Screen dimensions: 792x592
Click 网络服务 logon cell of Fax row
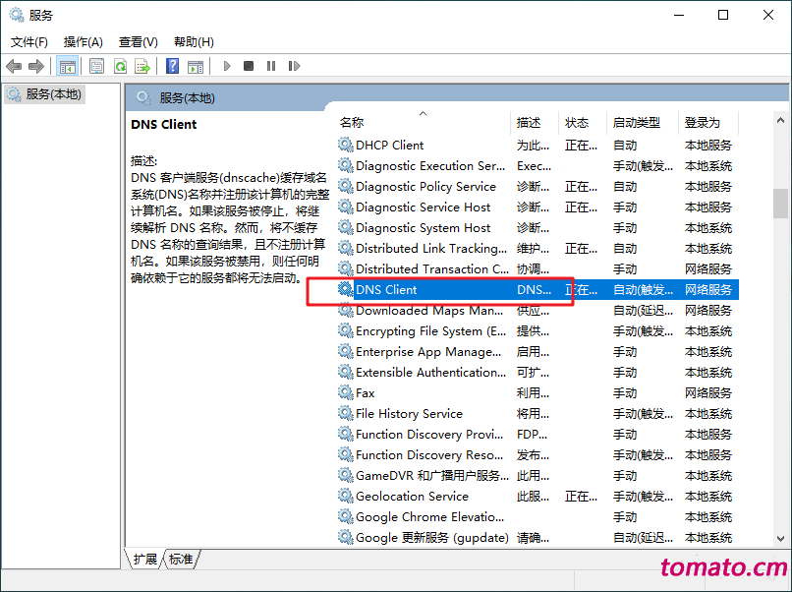click(708, 392)
